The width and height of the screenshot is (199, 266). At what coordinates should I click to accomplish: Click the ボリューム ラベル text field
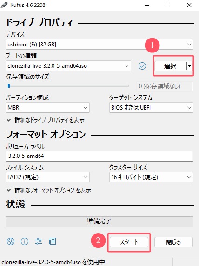pos(99,156)
